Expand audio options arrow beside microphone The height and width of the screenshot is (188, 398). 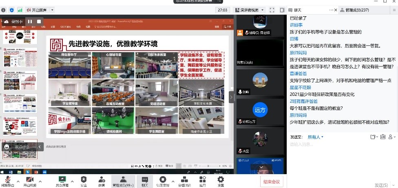[18, 181]
